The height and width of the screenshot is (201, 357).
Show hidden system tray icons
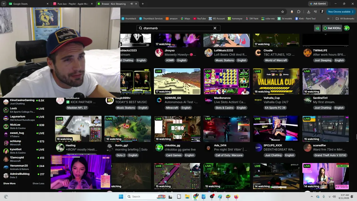(x=312, y=197)
